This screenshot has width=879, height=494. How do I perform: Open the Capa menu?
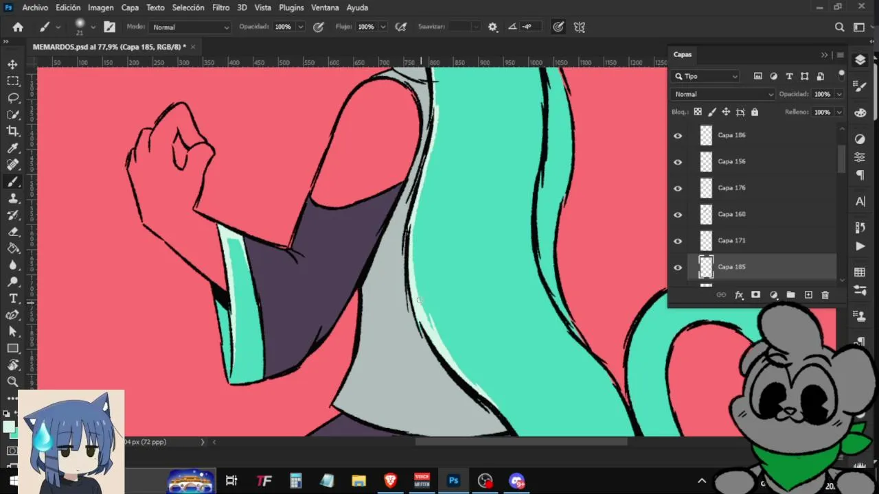(130, 8)
